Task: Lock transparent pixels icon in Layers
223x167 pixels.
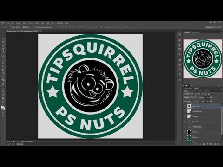Action: tap(189, 101)
